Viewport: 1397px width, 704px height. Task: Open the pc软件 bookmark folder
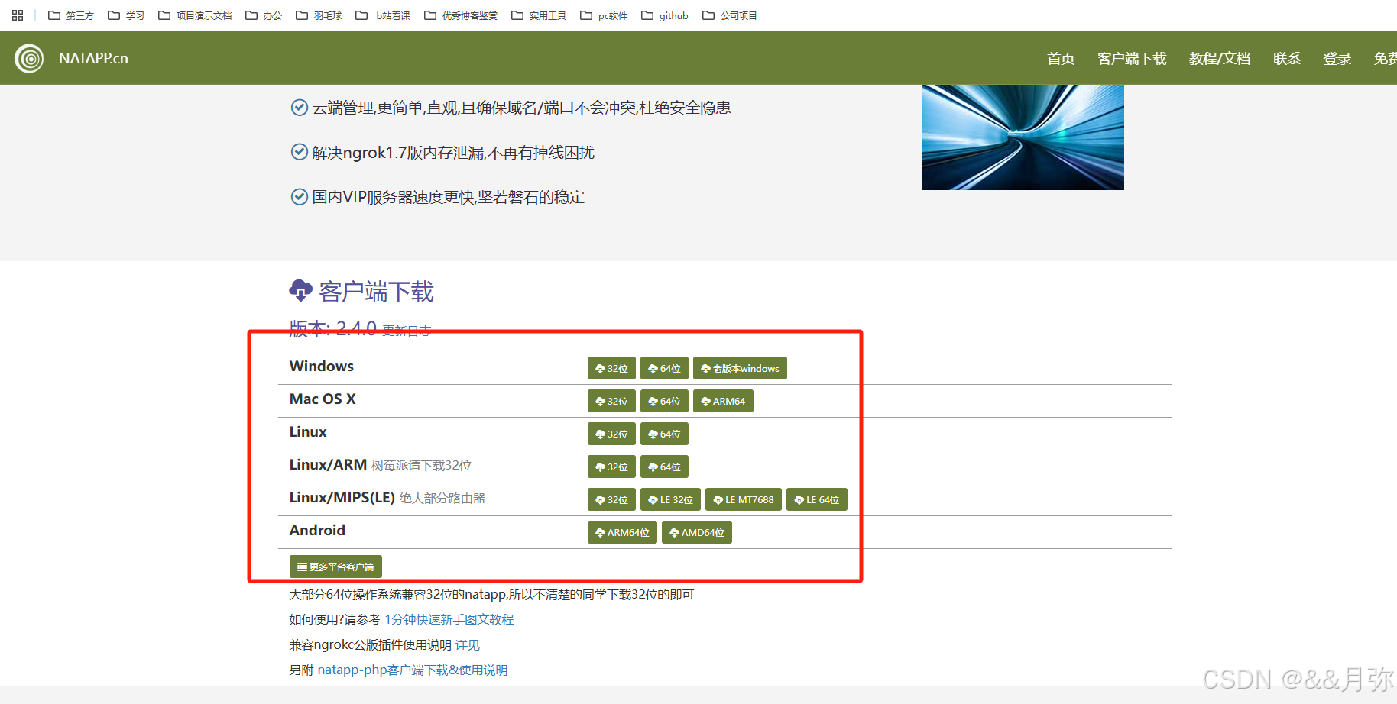604,15
